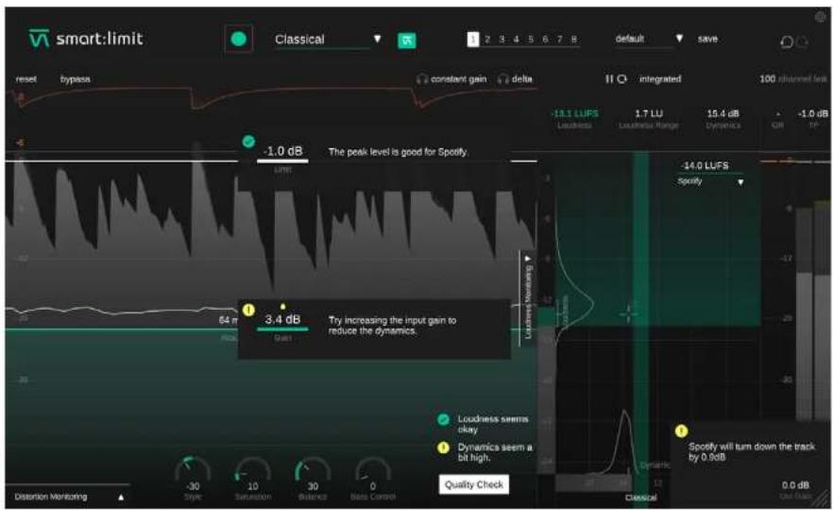The image size is (833, 510).
Task: Click the smart:limit logo
Action: tap(86, 39)
